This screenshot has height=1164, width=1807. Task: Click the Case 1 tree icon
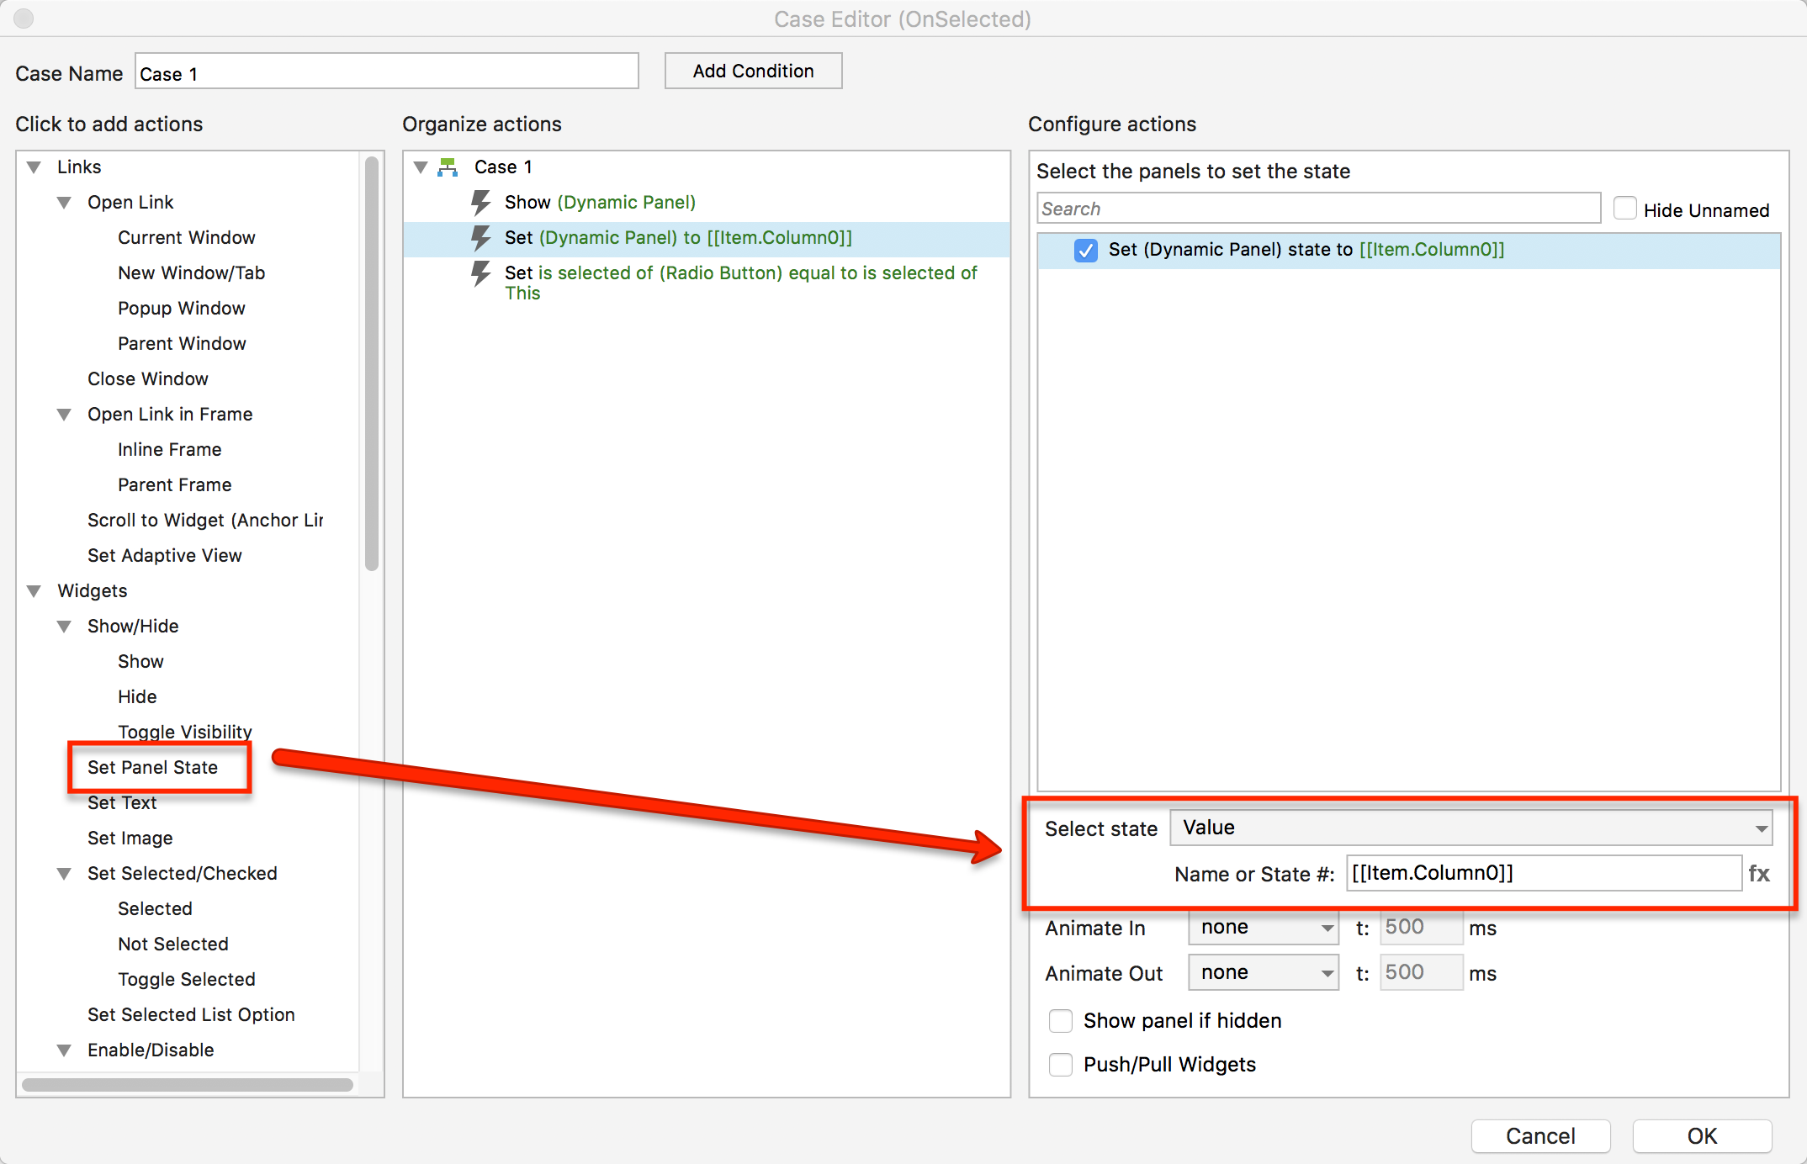(x=448, y=167)
